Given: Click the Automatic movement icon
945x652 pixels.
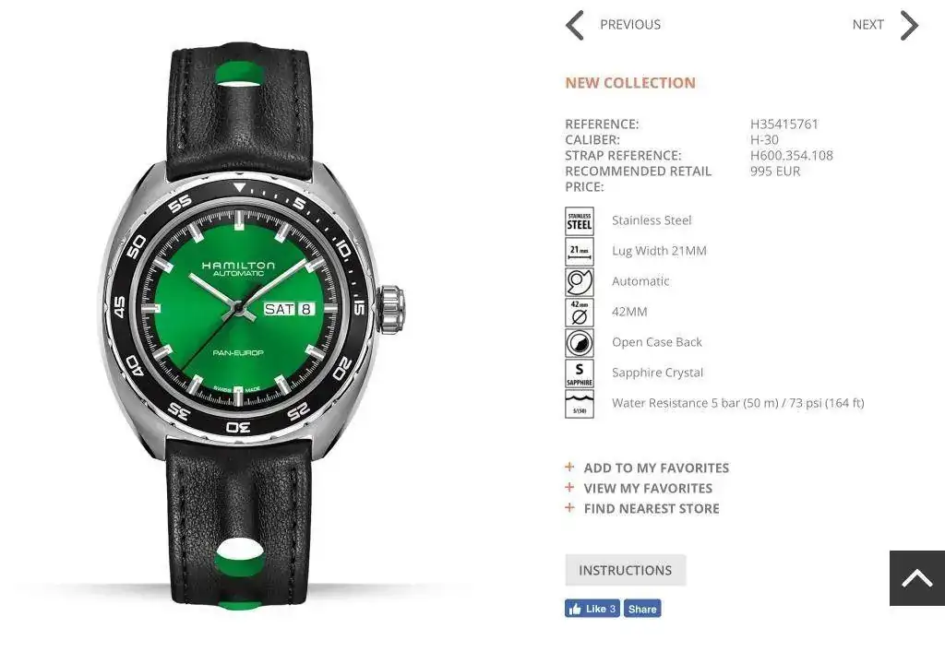Looking at the screenshot, I should tap(580, 282).
